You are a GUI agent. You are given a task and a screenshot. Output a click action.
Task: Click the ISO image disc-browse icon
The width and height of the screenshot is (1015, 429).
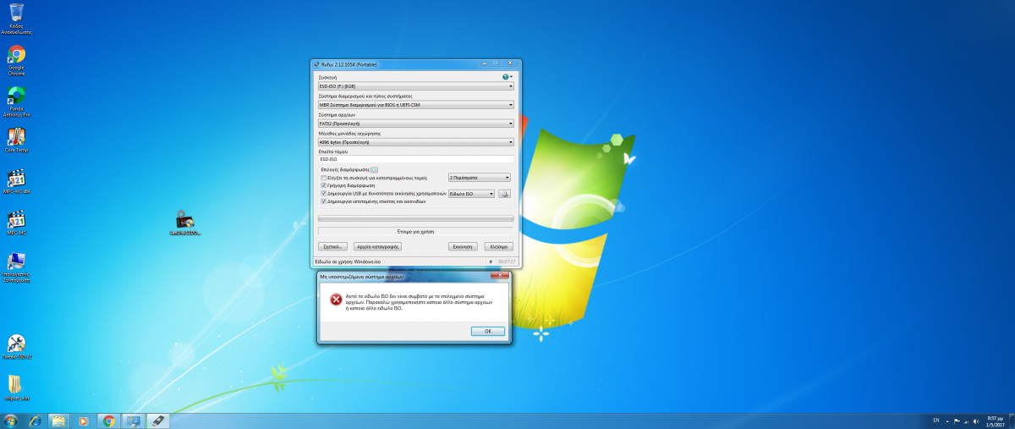click(x=504, y=194)
